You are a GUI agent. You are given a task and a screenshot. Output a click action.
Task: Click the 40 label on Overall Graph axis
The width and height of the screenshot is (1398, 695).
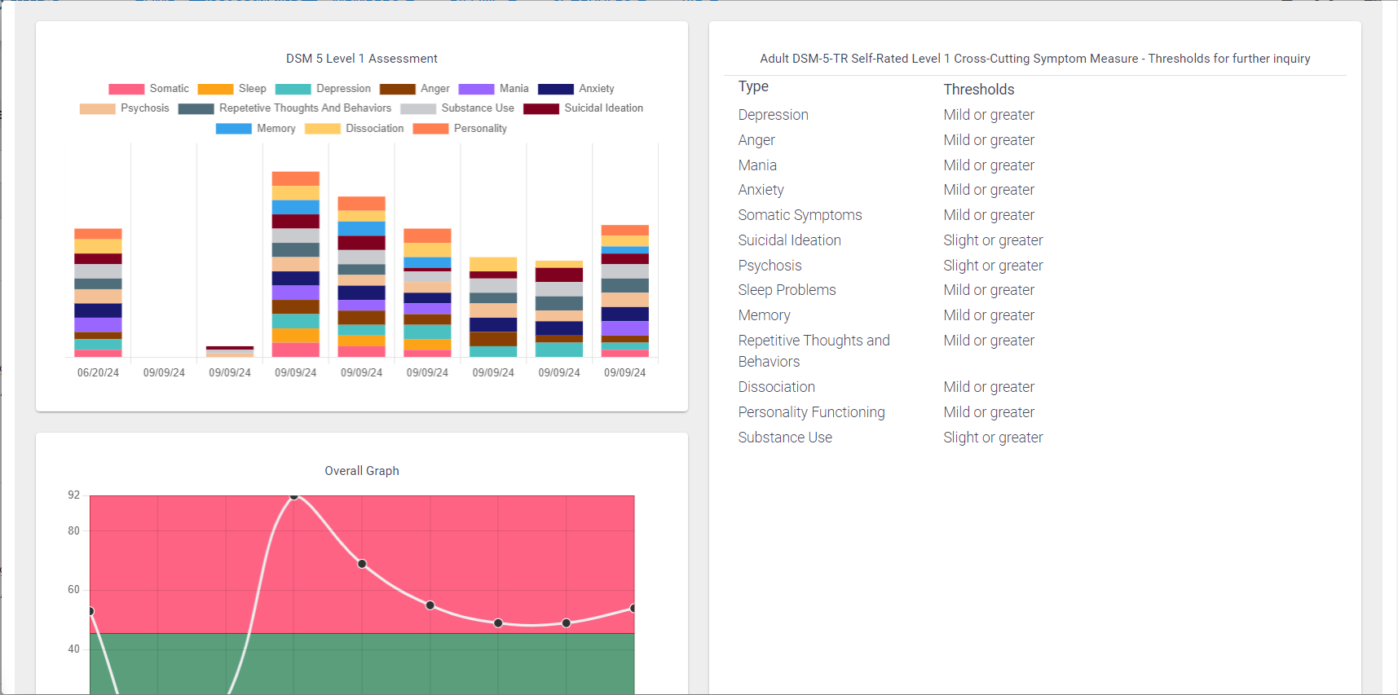[x=74, y=649]
